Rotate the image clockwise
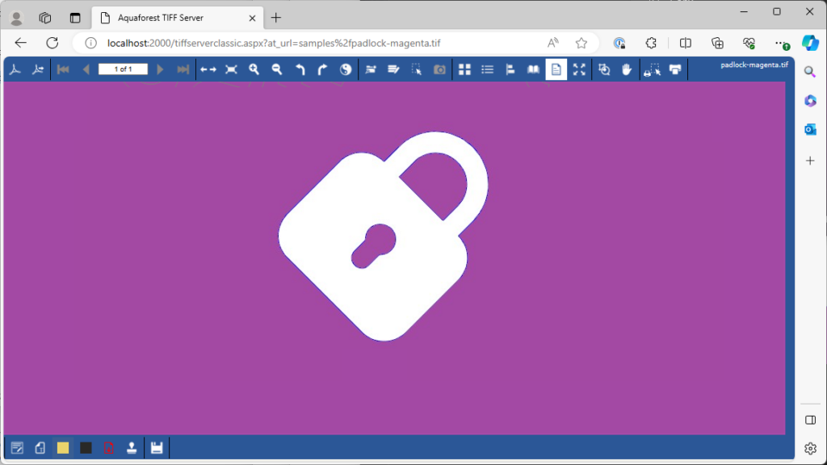 coord(321,69)
